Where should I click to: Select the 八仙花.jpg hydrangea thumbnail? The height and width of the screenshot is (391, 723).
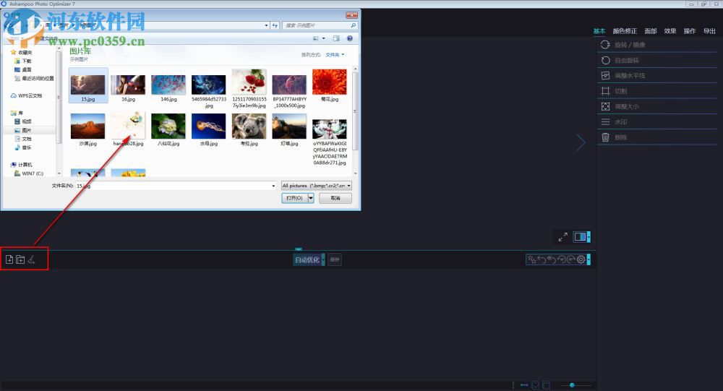click(168, 130)
